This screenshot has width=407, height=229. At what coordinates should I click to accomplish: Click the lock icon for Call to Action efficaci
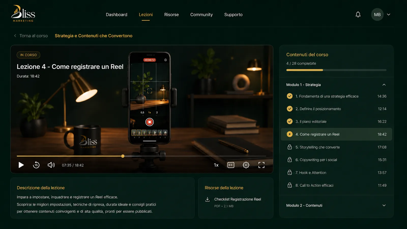point(289,185)
